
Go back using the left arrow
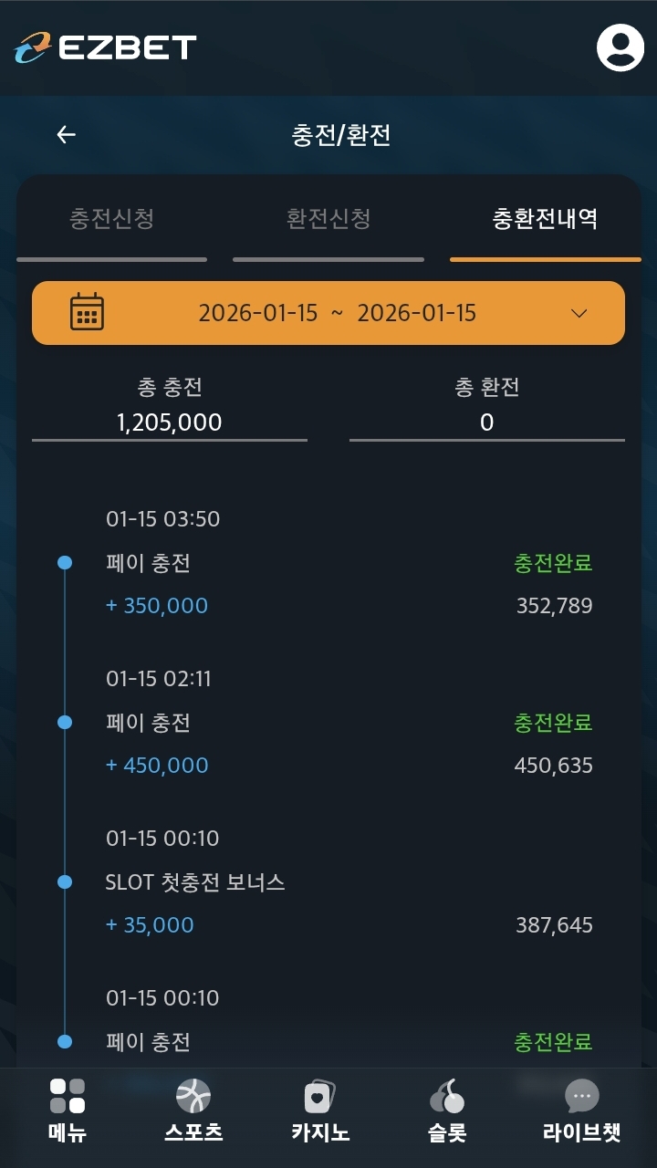(x=66, y=135)
